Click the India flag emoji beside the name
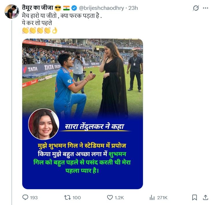 coord(66,8)
